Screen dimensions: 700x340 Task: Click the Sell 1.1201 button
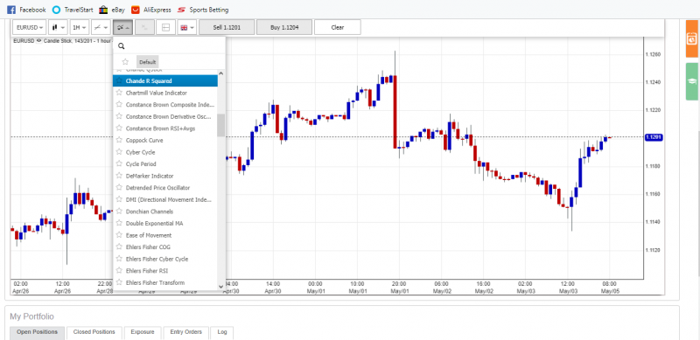click(227, 27)
